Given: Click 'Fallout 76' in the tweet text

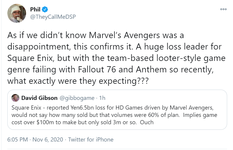Looking at the screenshot, I should pyautogui.click(x=97, y=69).
